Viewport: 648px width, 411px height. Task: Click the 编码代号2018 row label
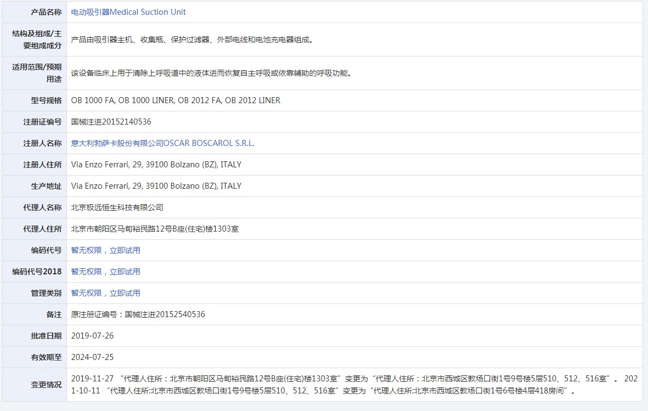tap(37, 272)
